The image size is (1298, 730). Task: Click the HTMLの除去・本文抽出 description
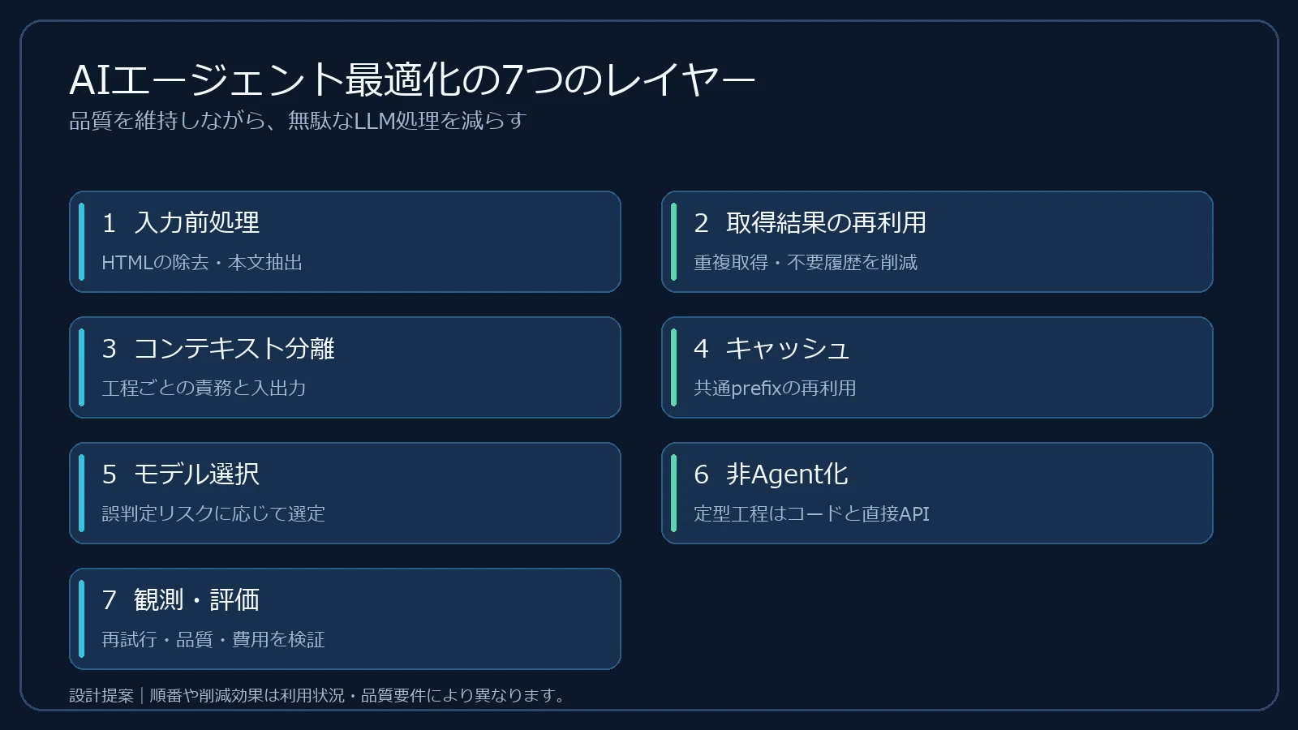(x=202, y=263)
